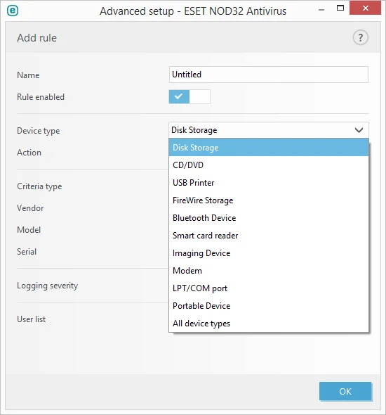
Task: Pick USB Printer option
Action: (x=269, y=183)
